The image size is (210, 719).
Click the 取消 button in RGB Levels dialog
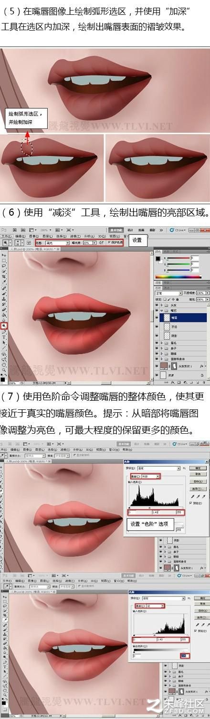[197, 474]
